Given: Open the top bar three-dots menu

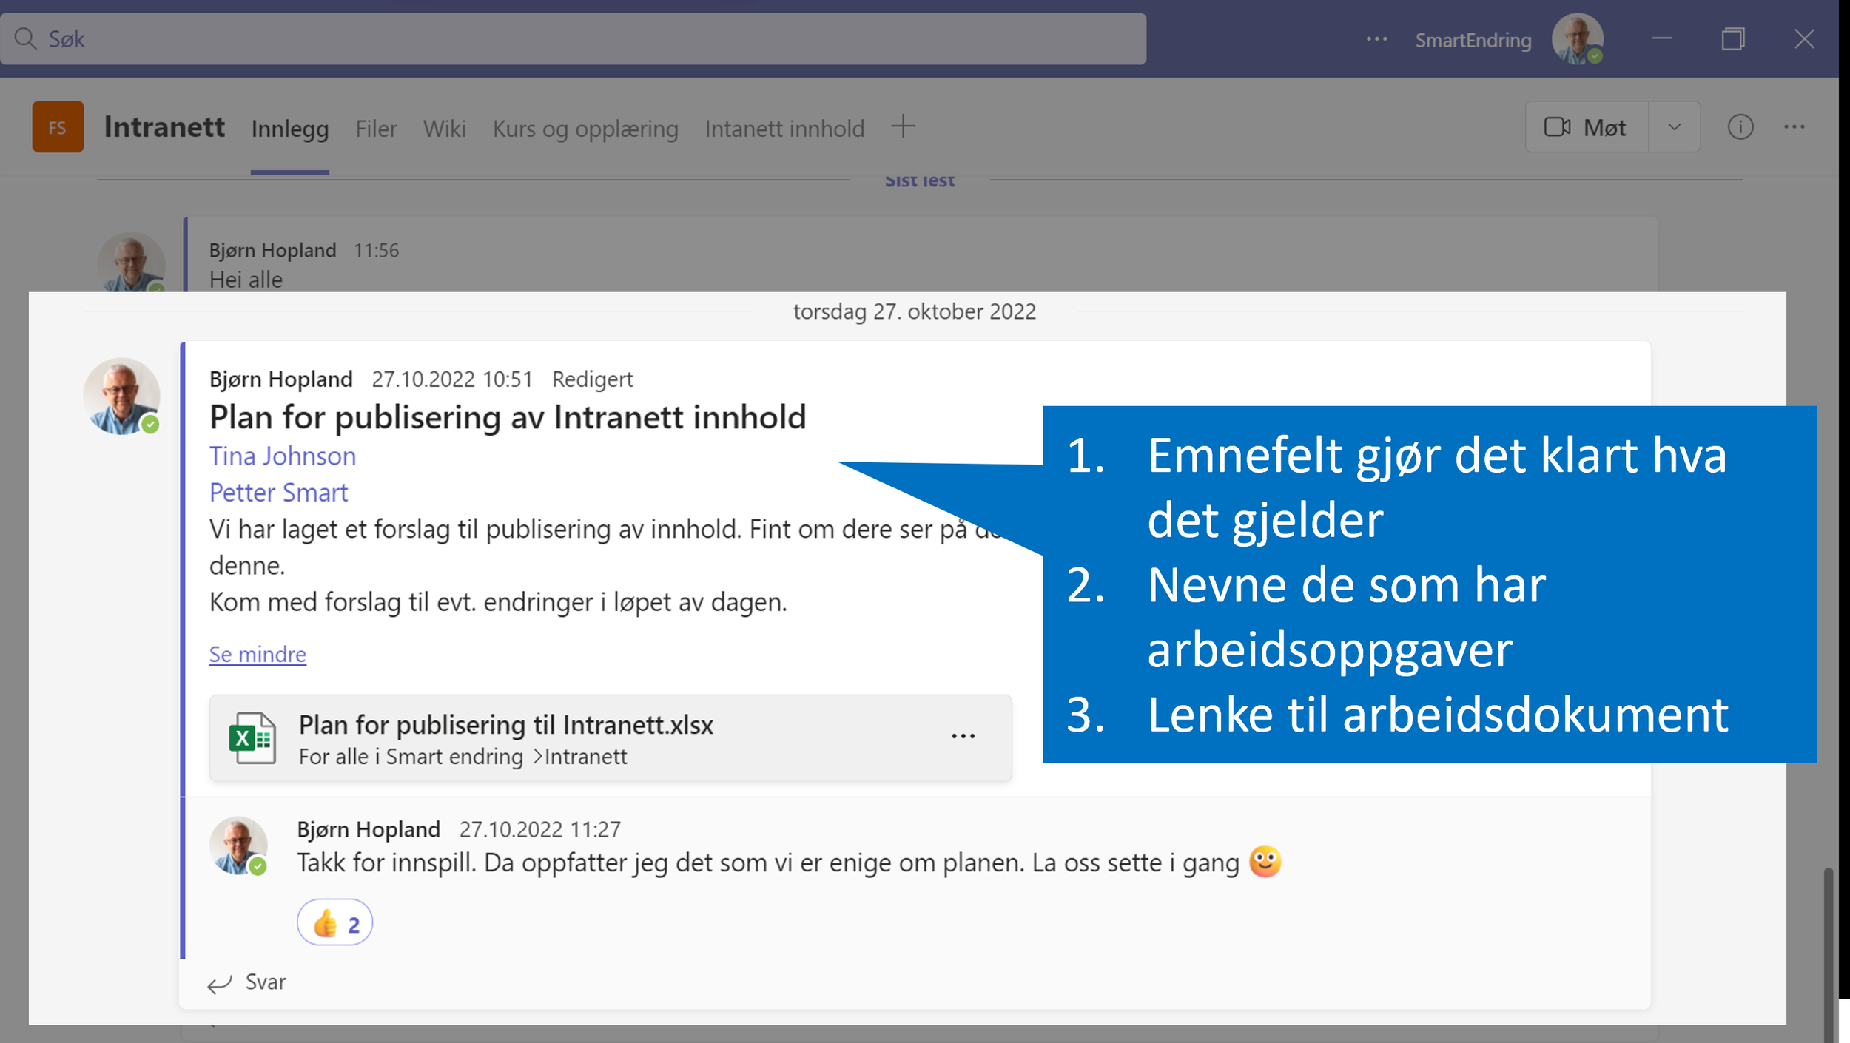Looking at the screenshot, I should pyautogui.click(x=1376, y=38).
